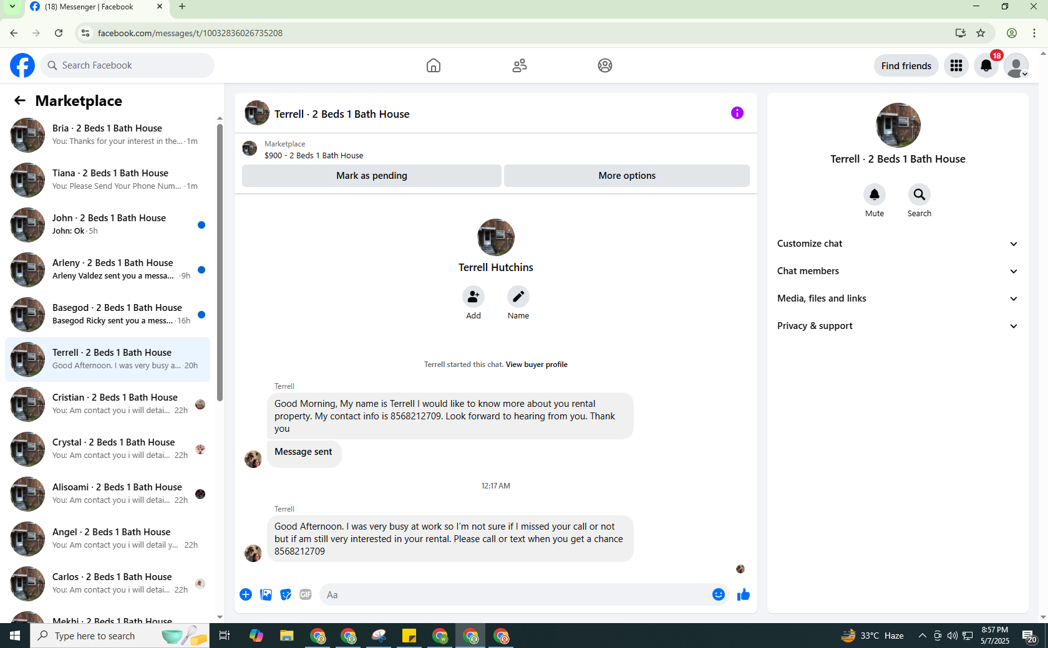Open File Explorer from taskbar

pyautogui.click(x=286, y=636)
